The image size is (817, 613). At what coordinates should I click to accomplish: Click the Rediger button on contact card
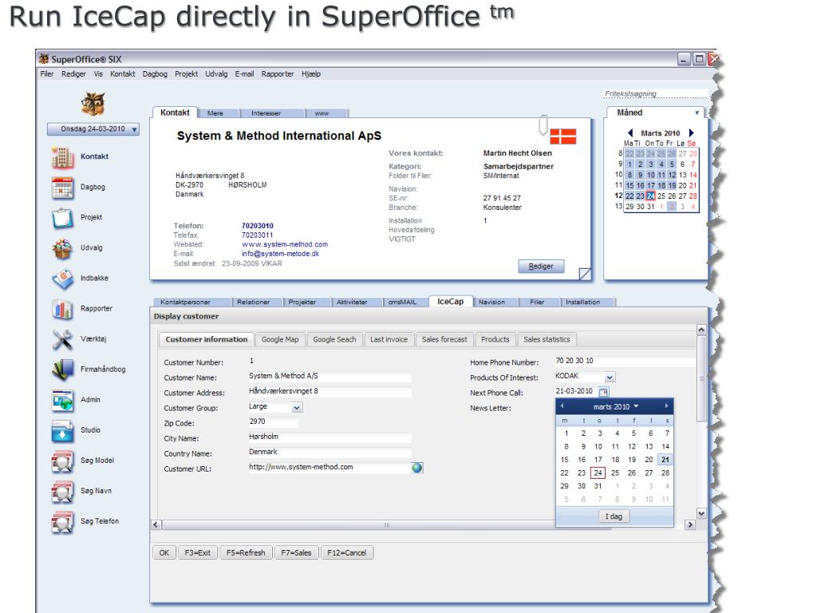[541, 266]
